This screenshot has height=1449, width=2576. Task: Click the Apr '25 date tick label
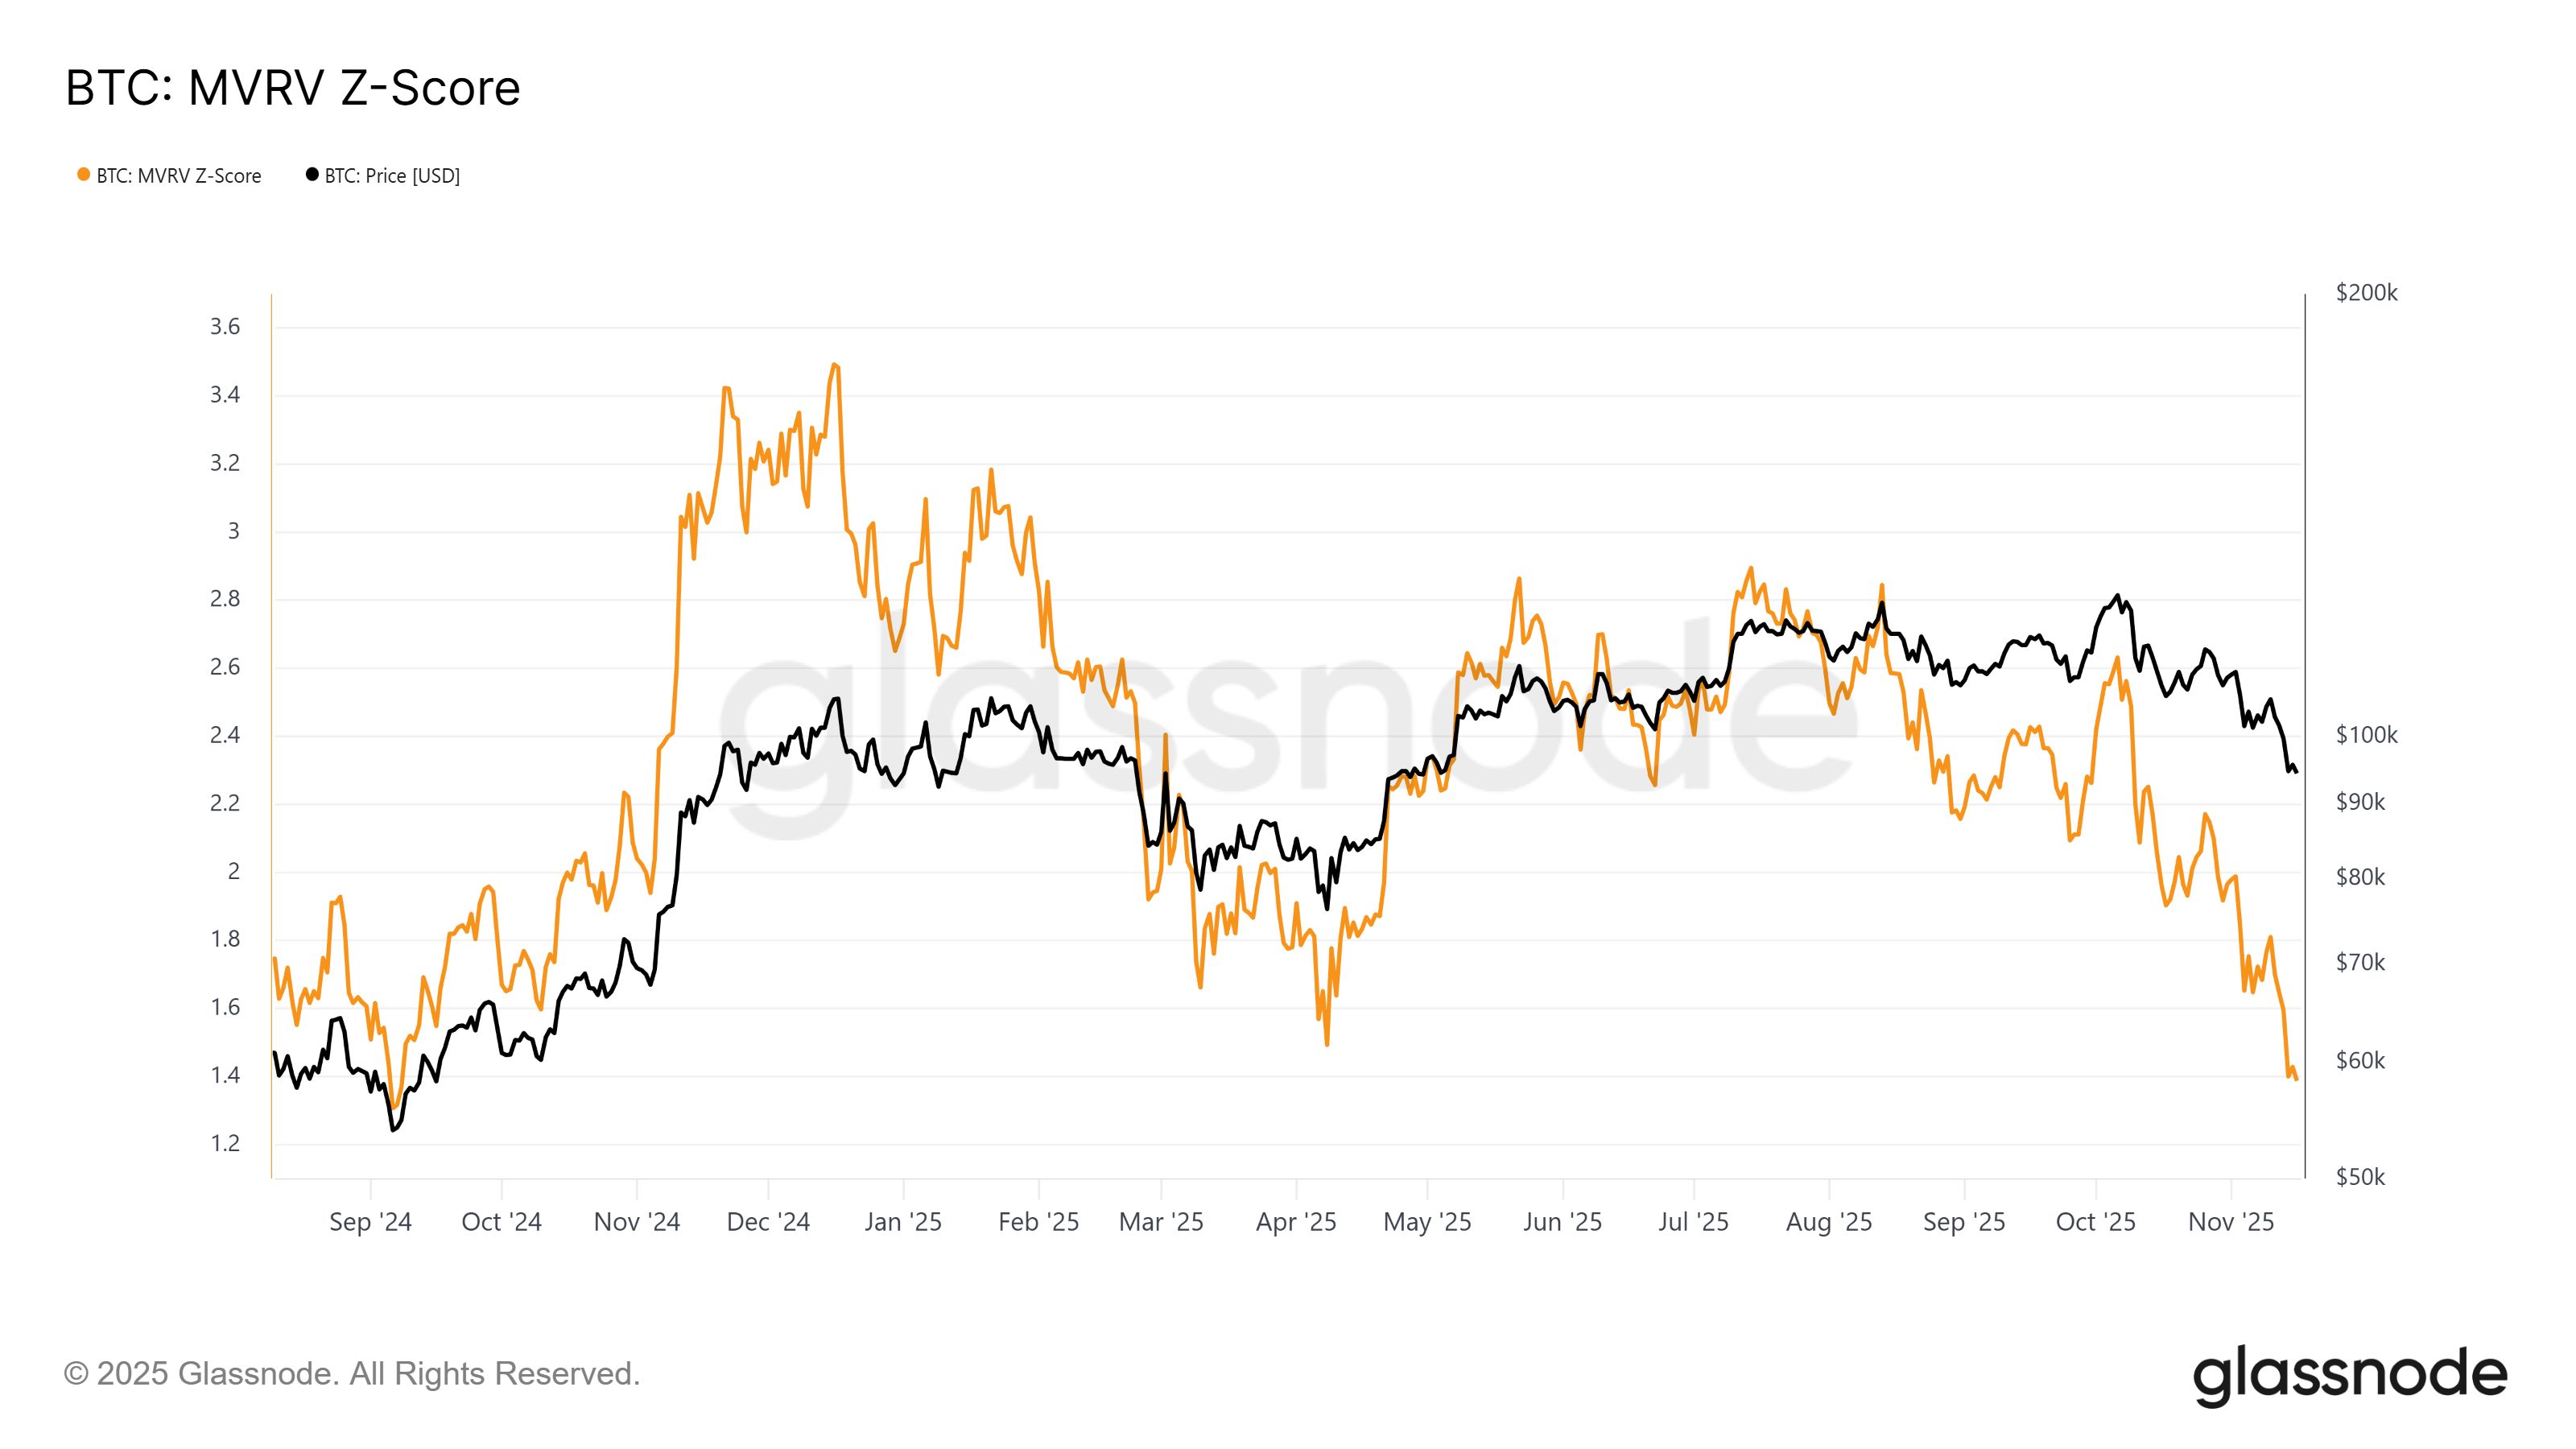point(1296,1222)
